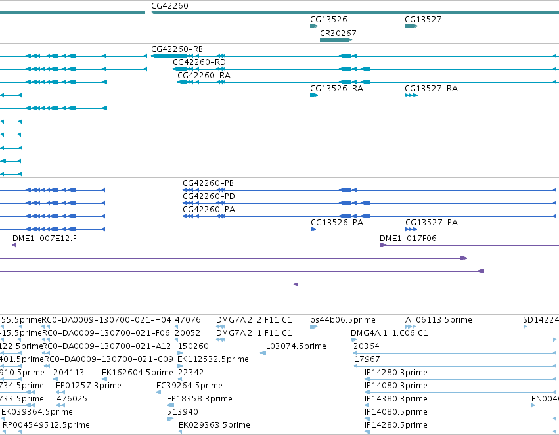
Task: Select the feature labeled 513940
Action: click(182, 412)
